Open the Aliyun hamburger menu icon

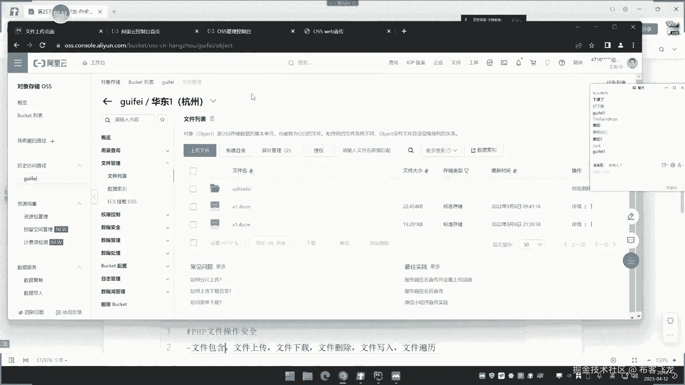[18, 63]
